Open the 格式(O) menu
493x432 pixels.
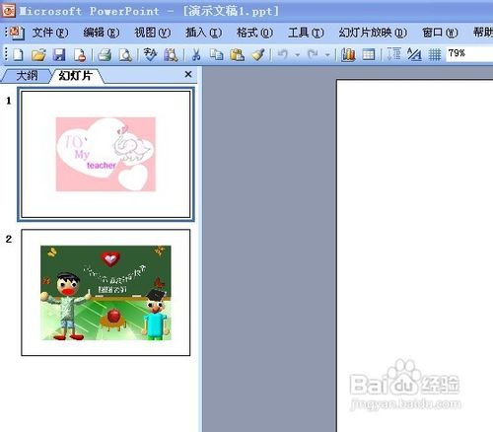[254, 33]
